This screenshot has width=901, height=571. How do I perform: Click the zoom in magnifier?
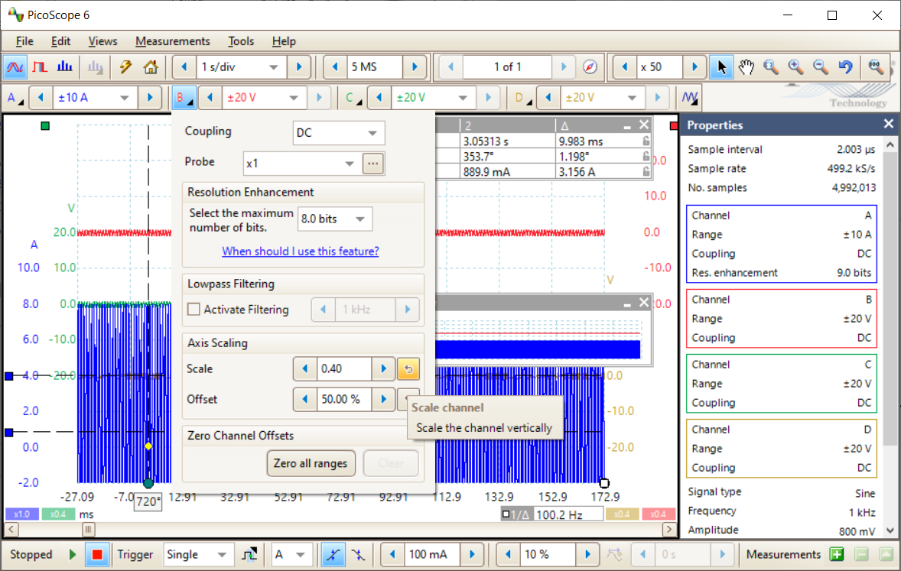coord(796,67)
